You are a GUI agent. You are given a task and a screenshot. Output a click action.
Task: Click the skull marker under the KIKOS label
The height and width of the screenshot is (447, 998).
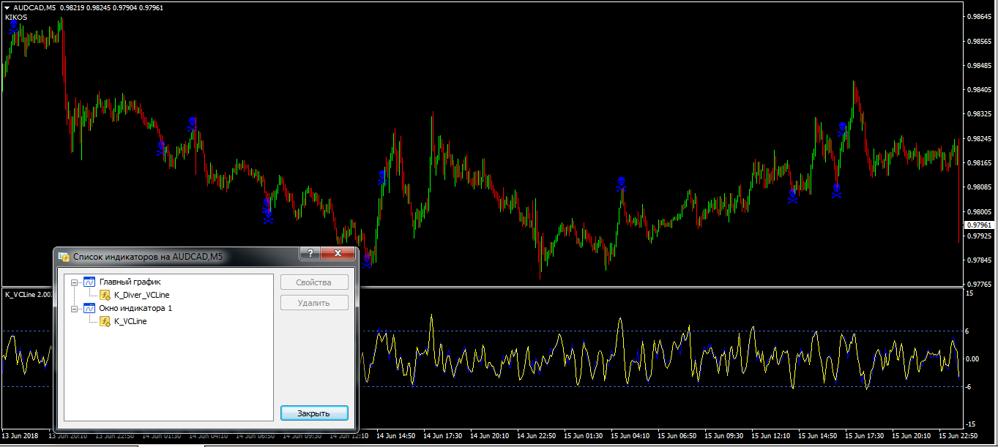[14, 28]
